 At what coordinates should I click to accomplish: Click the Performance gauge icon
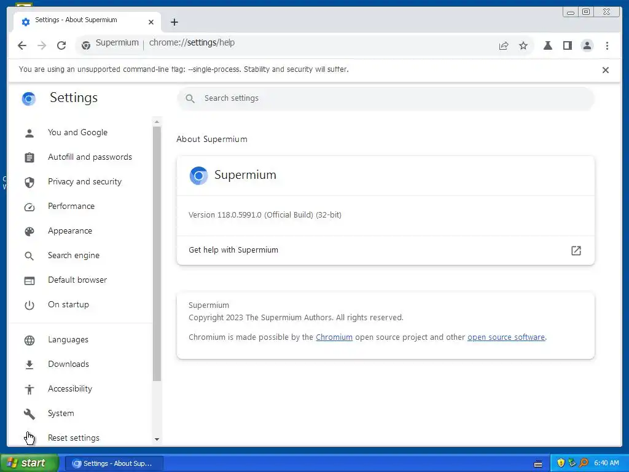[29, 207]
